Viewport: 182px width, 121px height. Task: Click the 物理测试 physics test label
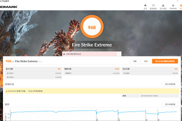pos(68,73)
